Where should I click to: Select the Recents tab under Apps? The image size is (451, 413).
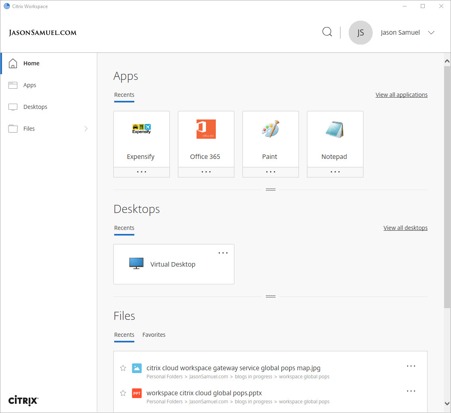click(x=124, y=94)
